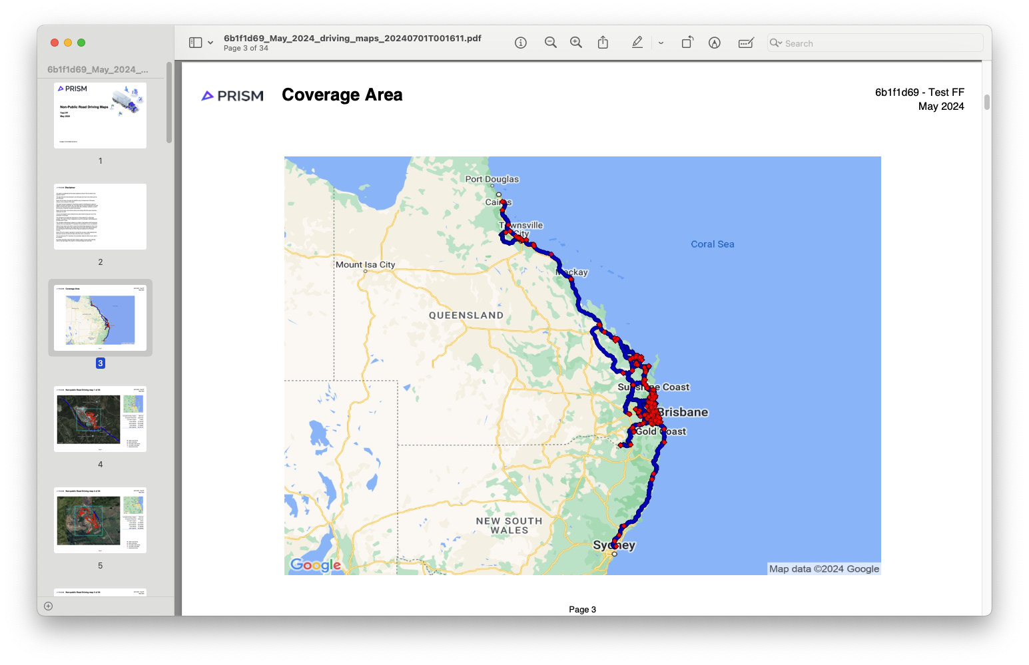
Task: Open the search options magnifier dropdown
Action: click(776, 43)
